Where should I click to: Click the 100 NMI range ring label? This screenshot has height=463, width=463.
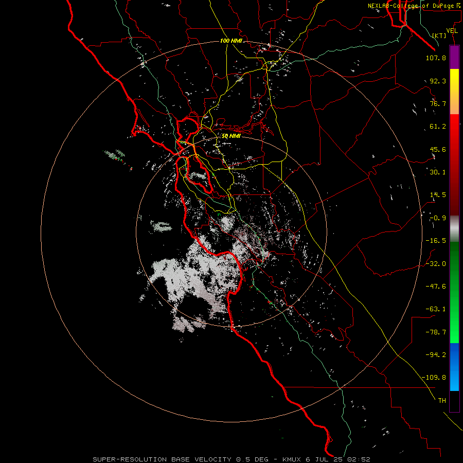coord(231,41)
